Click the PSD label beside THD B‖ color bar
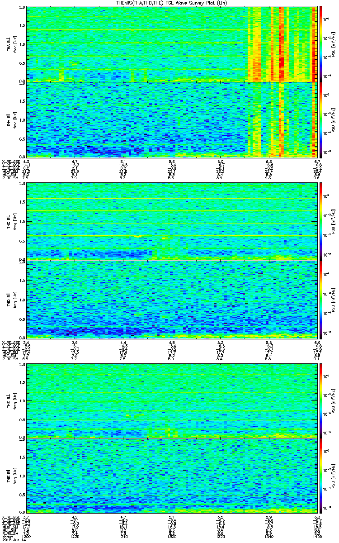This screenshot has height=543, width=339. pyautogui.click(x=334, y=299)
